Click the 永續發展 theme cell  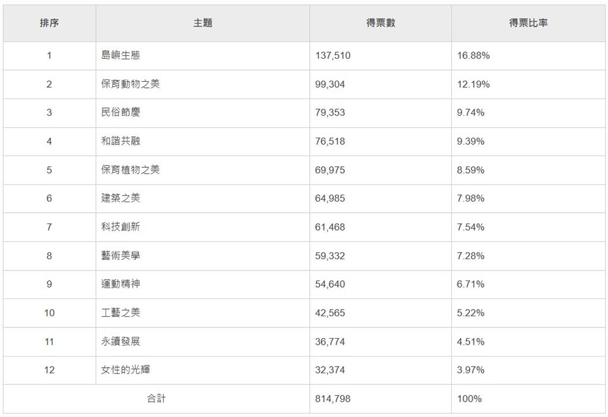click(x=121, y=342)
